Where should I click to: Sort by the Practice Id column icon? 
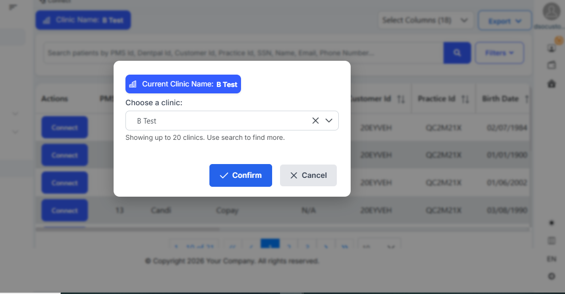(x=465, y=99)
